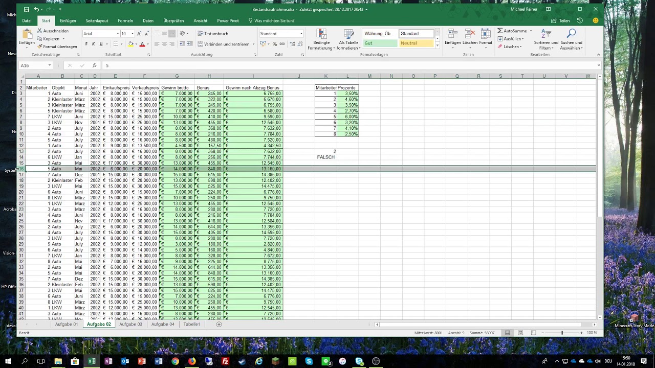This screenshot has width=655, height=368.
Task: Switch to the Seitenlayout tab
Action: (97, 21)
